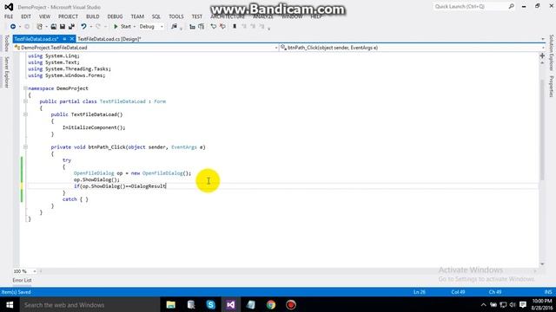
Task: Open the FILE menu
Action: coord(9,16)
